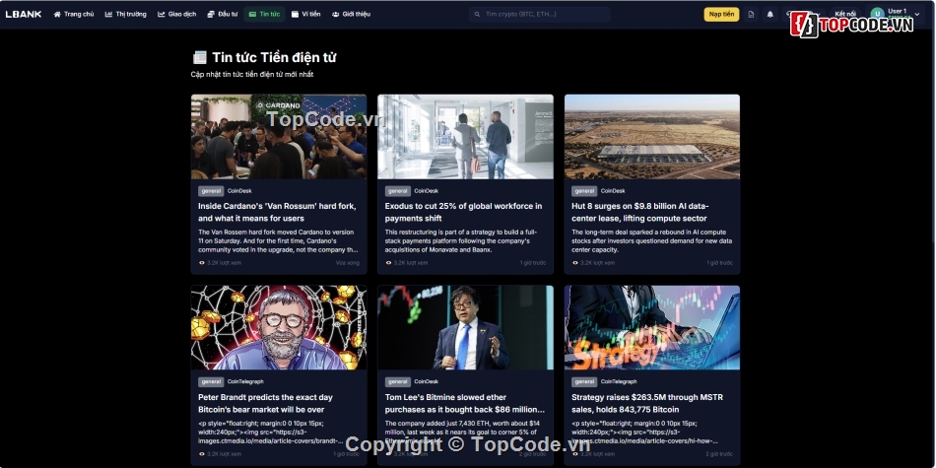Focus the Tìm crypto search field
This screenshot has width=936, height=468.
click(539, 14)
